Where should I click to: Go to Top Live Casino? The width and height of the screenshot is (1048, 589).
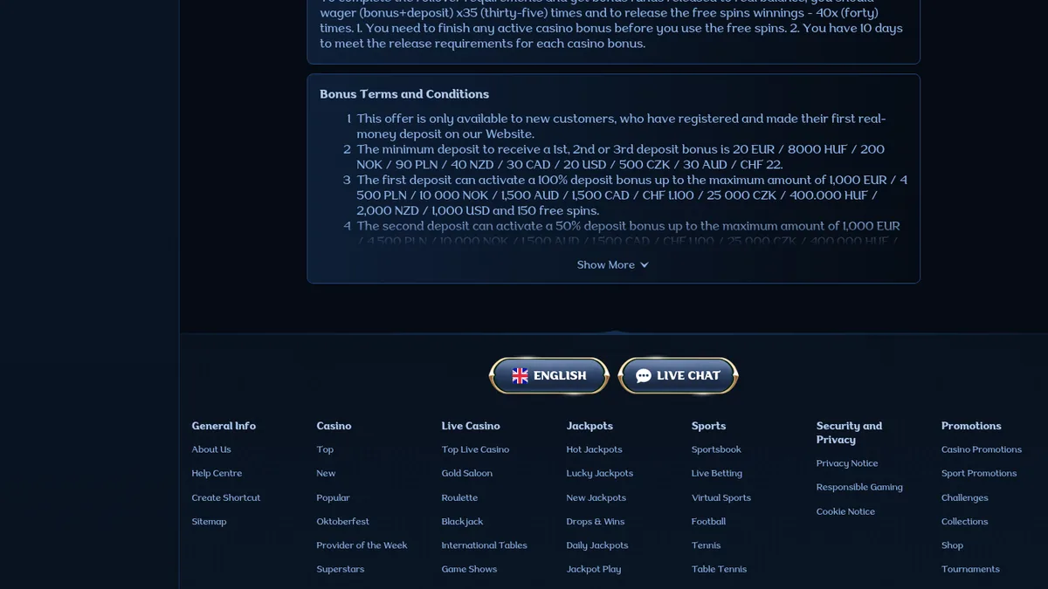coord(475,449)
